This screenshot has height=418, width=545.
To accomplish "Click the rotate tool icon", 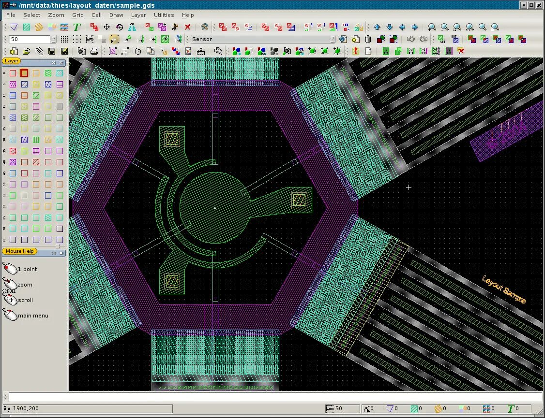I will click(x=120, y=27).
